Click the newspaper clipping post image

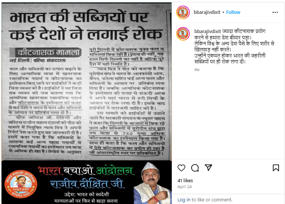pos(87,103)
